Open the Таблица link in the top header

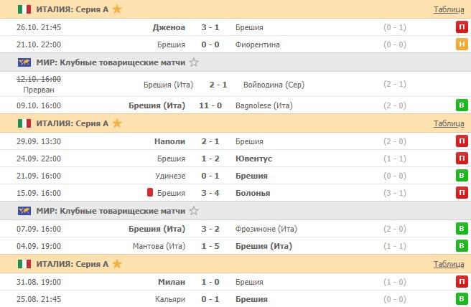tap(449, 9)
